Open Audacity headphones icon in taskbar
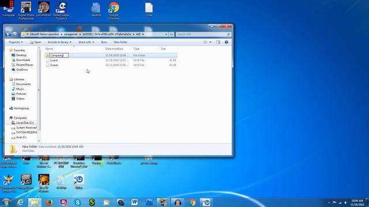 [x=178, y=202]
